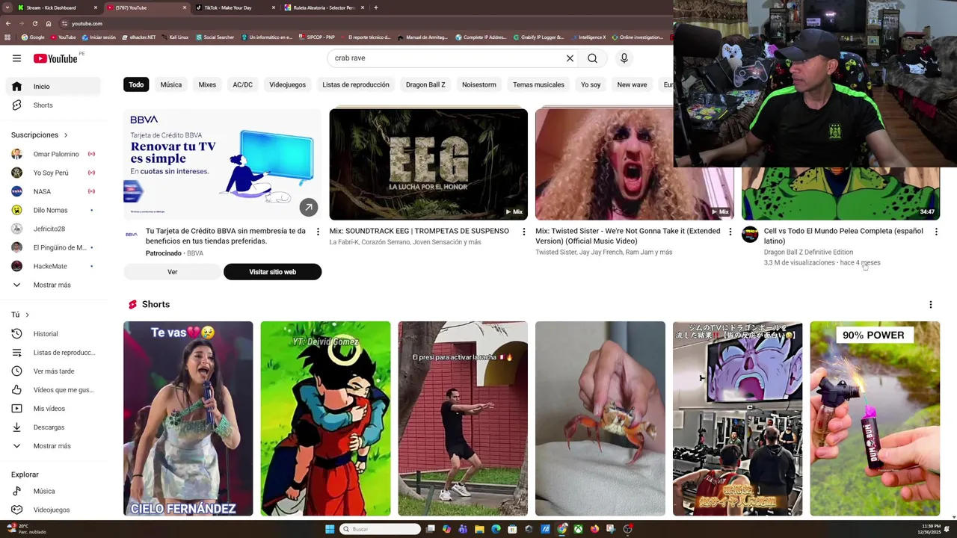Switch to TikTok - Make Your Day tab

pyautogui.click(x=236, y=7)
